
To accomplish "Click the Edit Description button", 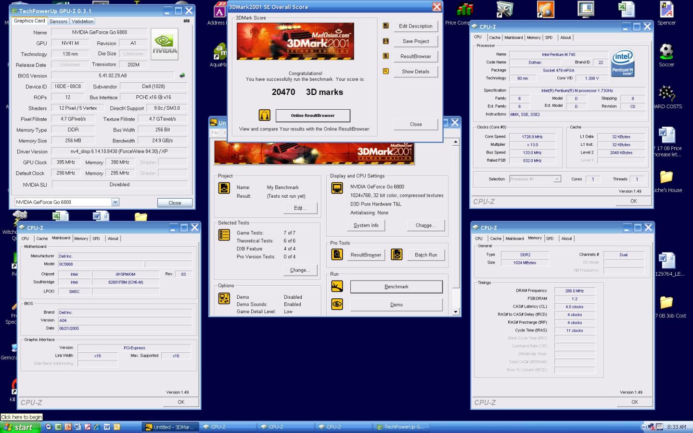I will coord(416,26).
